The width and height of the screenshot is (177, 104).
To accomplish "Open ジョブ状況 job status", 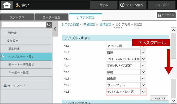I will tap(162, 5).
